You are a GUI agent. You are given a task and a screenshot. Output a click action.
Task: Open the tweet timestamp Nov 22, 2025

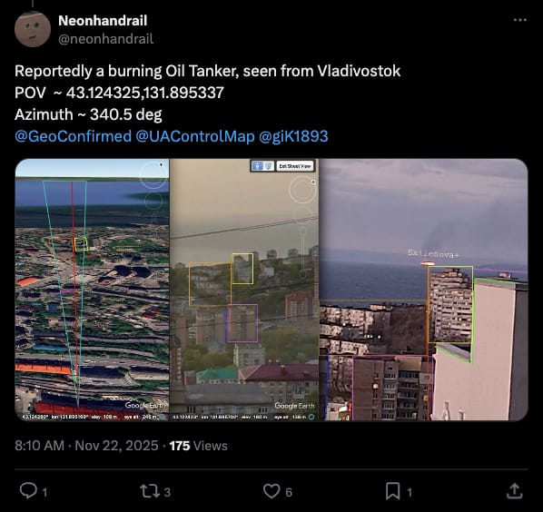click(x=116, y=446)
